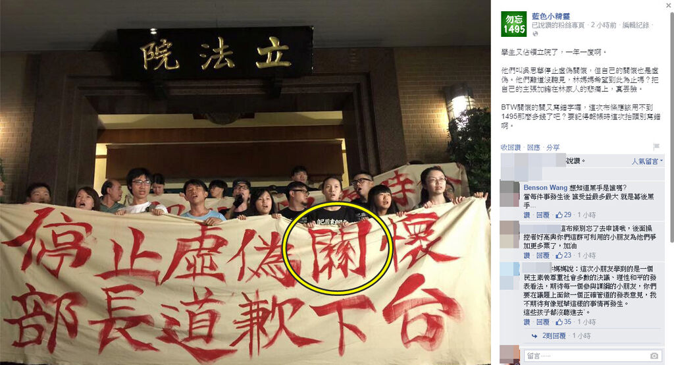Open the 已說讚的粉絲專頁 liked page menu
The width and height of the screenshot is (674, 365).
coord(558,26)
